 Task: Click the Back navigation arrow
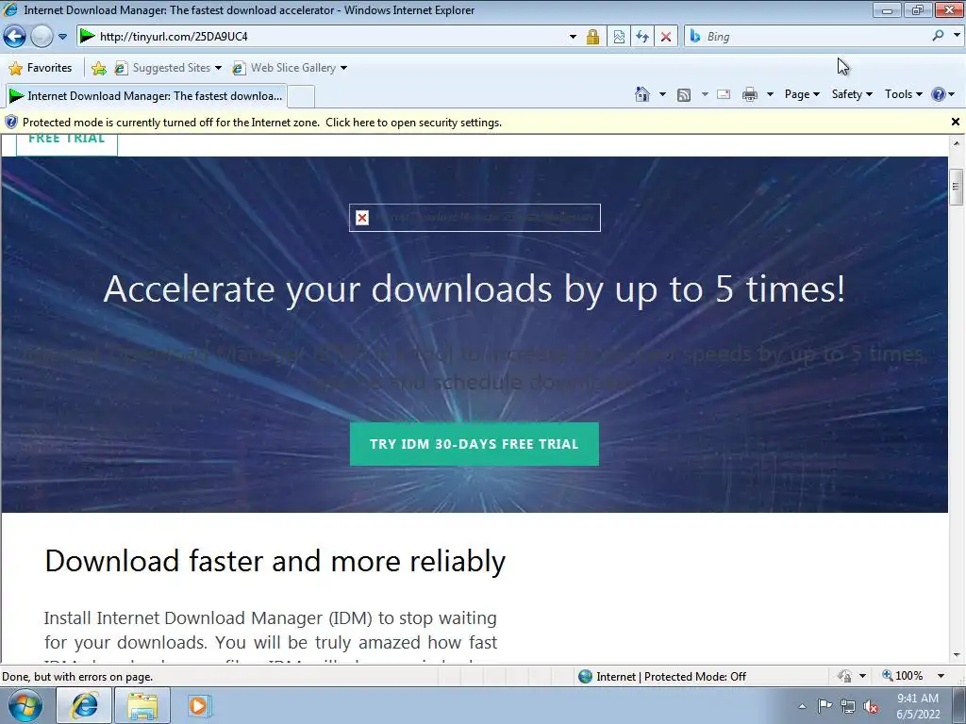click(15, 37)
